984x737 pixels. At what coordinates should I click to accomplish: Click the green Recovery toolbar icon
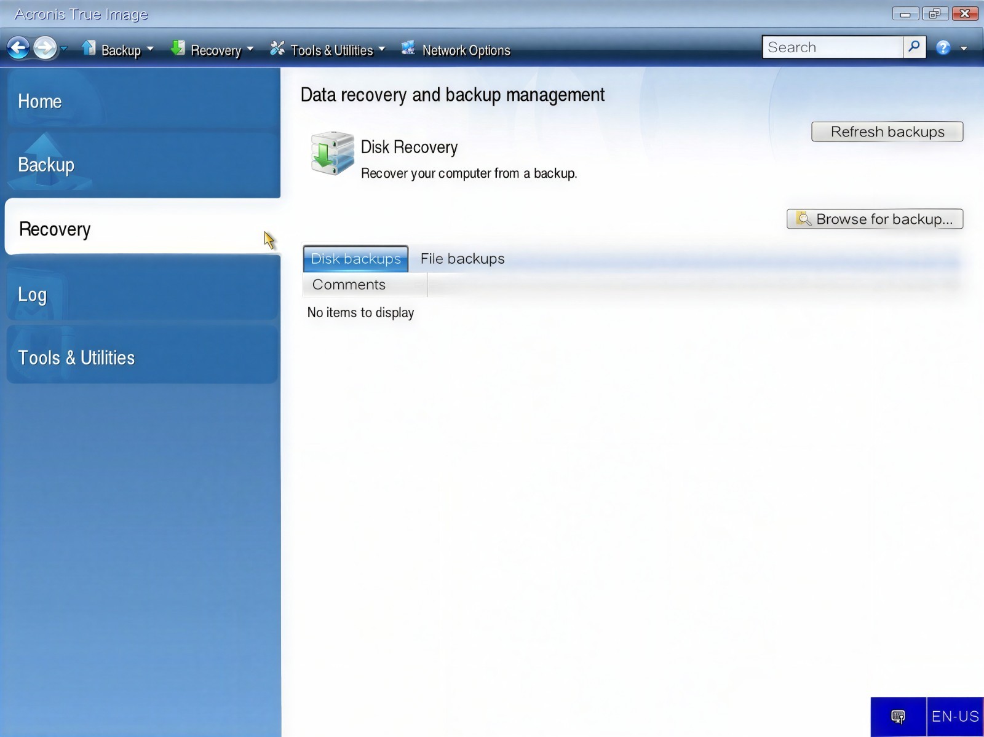pyautogui.click(x=178, y=48)
